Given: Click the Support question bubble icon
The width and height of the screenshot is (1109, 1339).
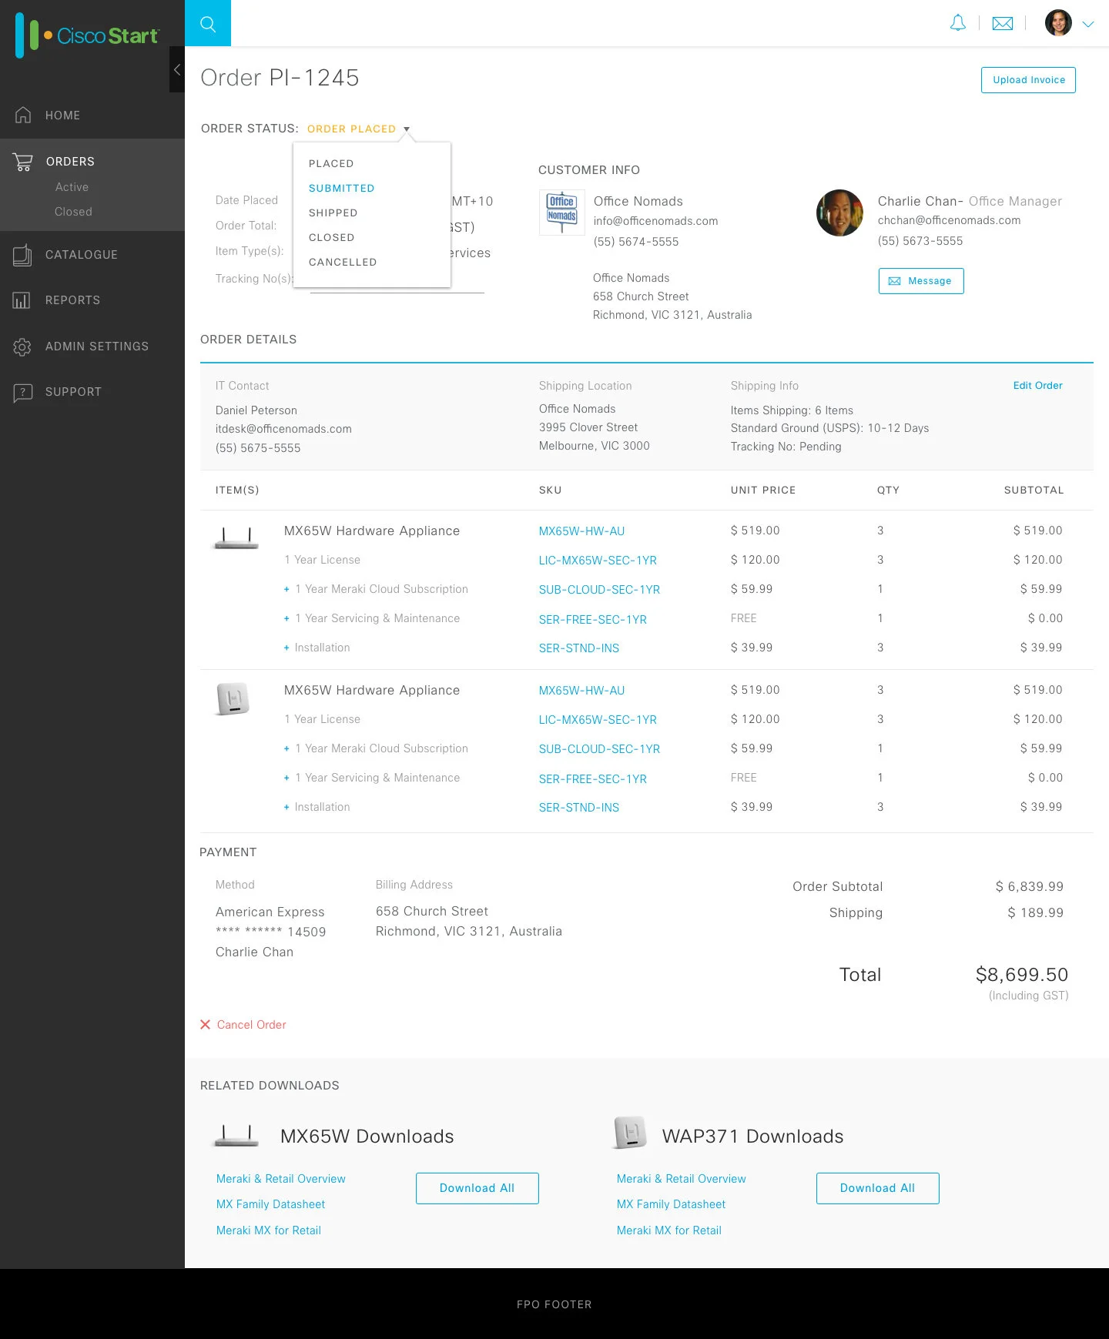Looking at the screenshot, I should click(x=22, y=393).
